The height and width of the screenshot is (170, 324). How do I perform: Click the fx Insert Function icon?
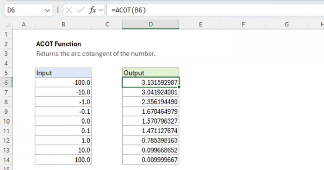pos(93,10)
